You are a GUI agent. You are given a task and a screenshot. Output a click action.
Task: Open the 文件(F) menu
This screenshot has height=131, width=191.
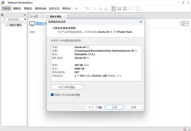click(6, 8)
